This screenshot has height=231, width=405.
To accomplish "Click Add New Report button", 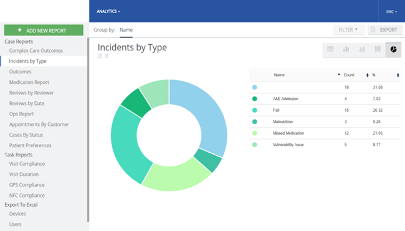I will click(44, 30).
